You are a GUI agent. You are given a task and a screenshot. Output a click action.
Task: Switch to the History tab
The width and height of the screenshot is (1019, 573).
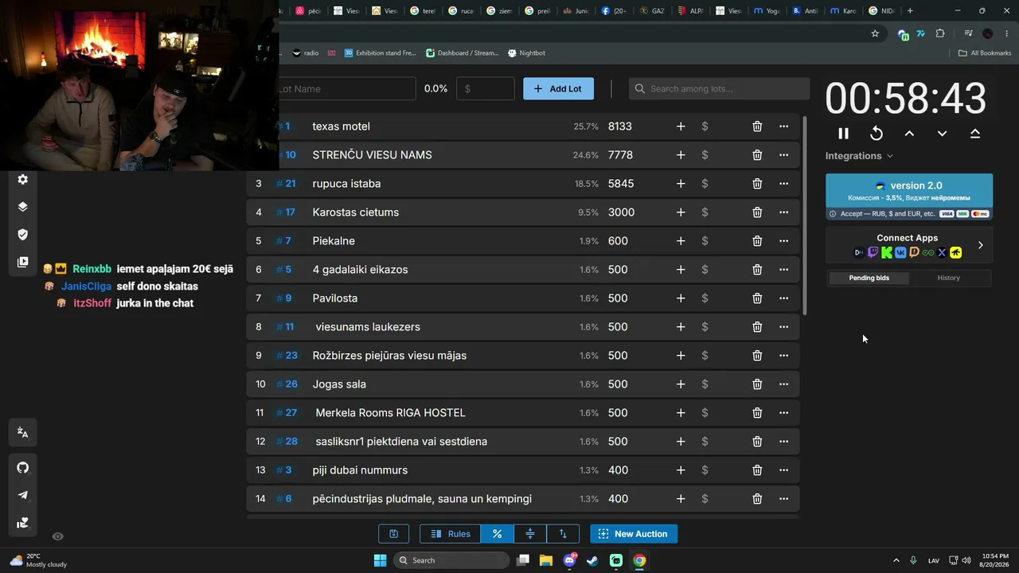(x=948, y=278)
